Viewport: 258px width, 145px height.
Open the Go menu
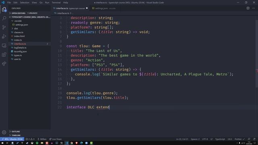click(41, 2)
